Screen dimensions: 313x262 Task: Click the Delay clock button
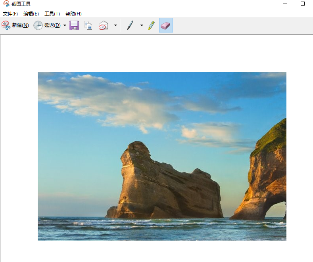(x=47, y=25)
